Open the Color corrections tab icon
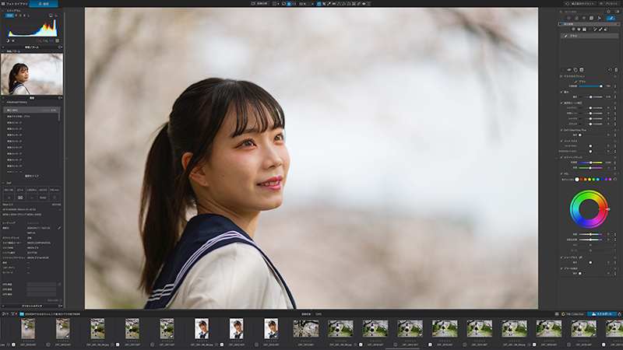This screenshot has height=350, width=623. (576, 18)
